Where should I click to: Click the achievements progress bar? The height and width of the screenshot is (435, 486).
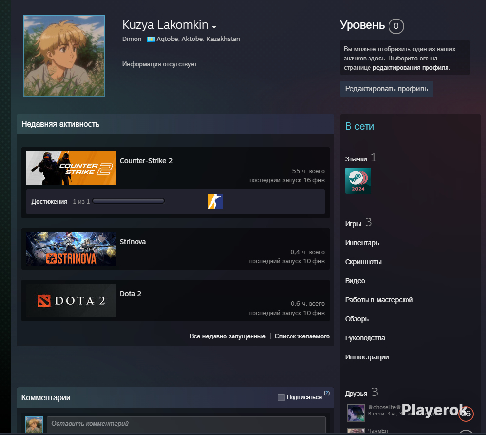pos(129,201)
